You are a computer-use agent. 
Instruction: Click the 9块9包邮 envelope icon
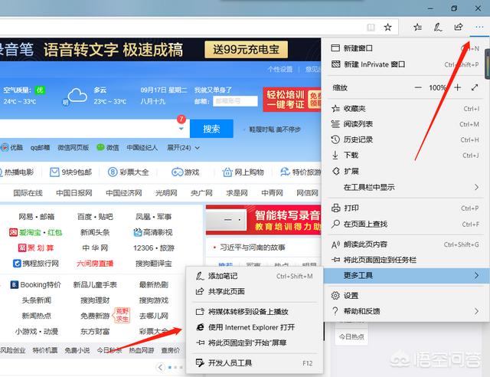tap(54, 172)
